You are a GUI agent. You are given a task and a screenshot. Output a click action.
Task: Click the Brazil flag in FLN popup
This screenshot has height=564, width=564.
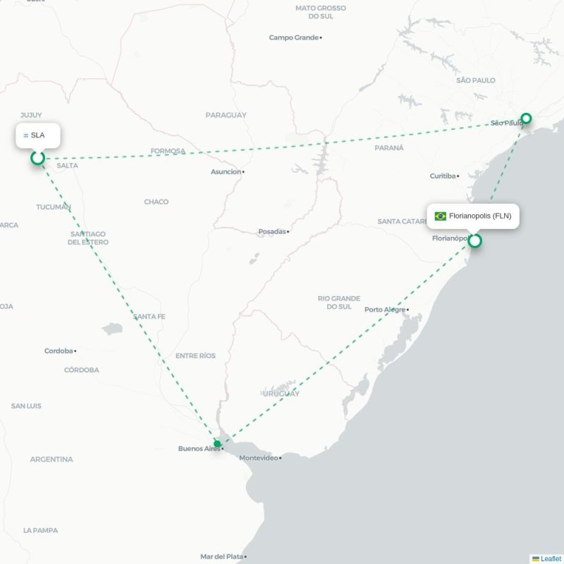440,216
